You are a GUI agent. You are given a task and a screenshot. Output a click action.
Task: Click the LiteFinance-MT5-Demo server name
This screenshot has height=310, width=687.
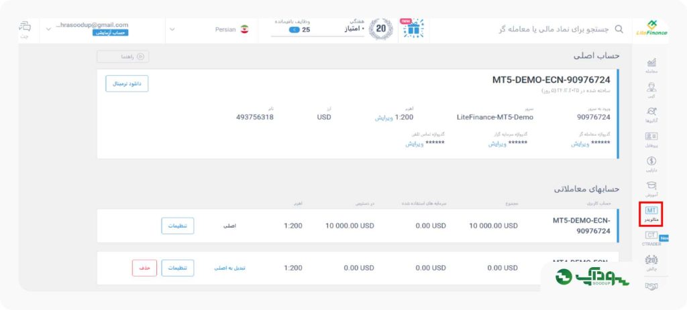495,117
